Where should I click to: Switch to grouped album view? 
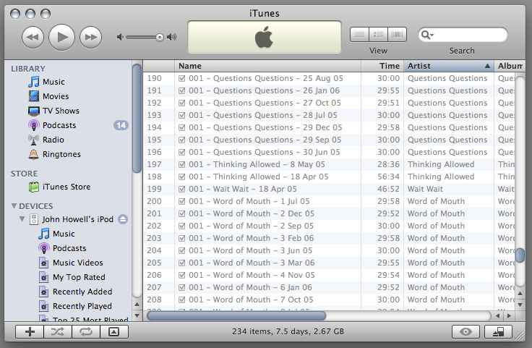378,35
